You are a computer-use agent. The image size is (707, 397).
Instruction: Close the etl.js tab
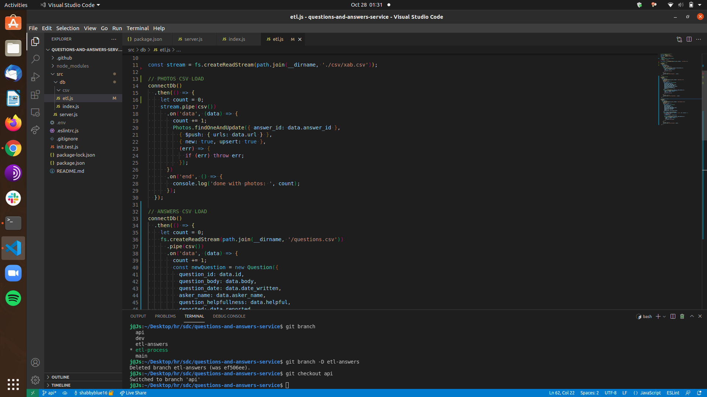coord(300,39)
